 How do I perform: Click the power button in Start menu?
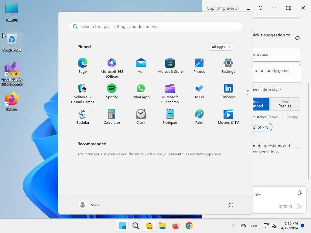click(231, 205)
